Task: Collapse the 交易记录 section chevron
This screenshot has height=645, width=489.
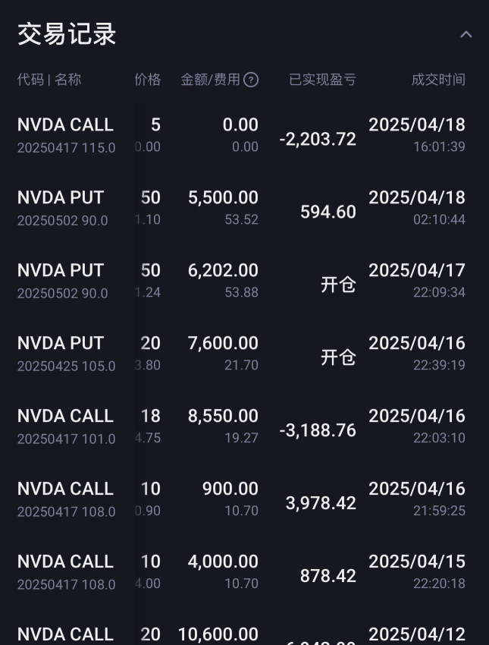Action: [x=465, y=35]
